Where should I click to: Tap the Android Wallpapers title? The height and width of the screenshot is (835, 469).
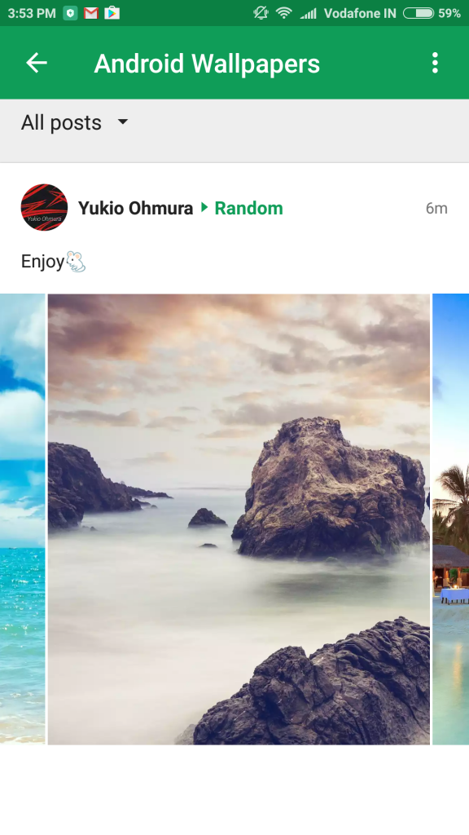pyautogui.click(x=207, y=64)
